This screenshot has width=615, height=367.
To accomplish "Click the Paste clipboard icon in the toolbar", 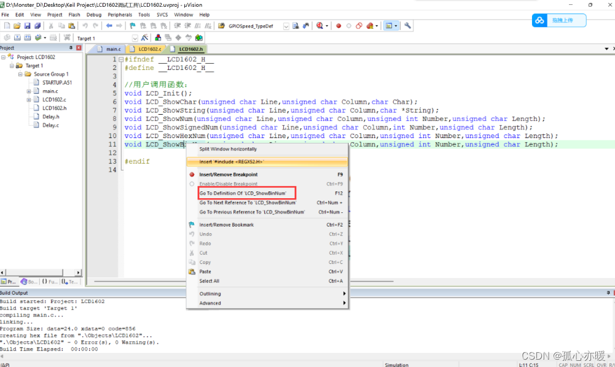I will coord(71,26).
